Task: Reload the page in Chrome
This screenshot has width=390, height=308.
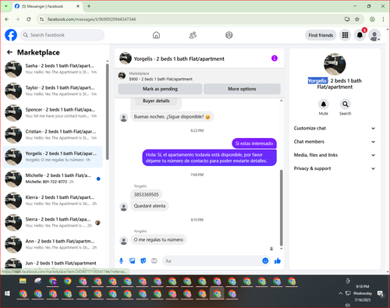Action: 29,19
